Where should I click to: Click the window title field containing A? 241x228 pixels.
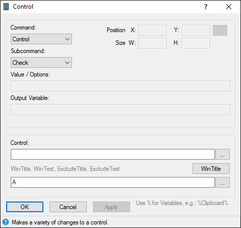[x=113, y=183]
